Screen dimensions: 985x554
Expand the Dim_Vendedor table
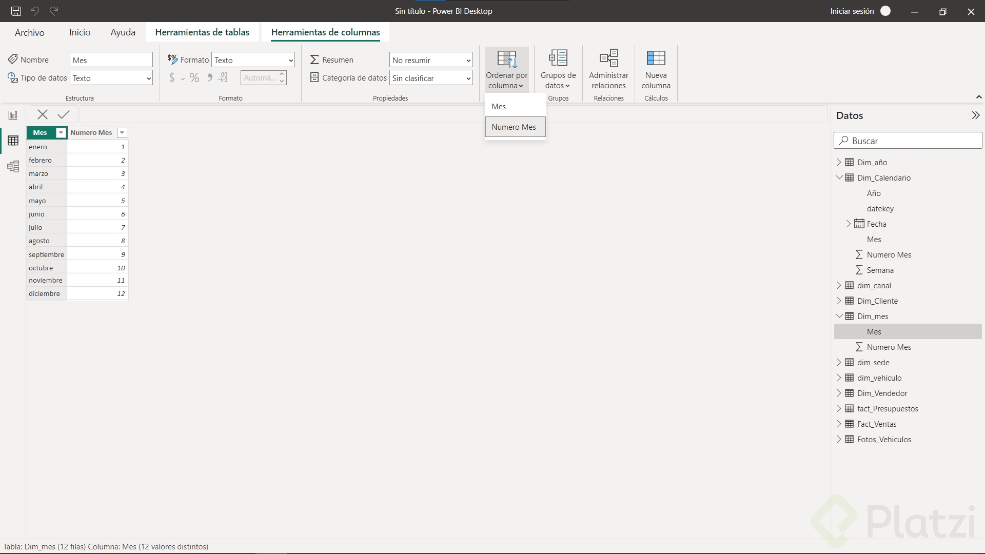point(839,393)
